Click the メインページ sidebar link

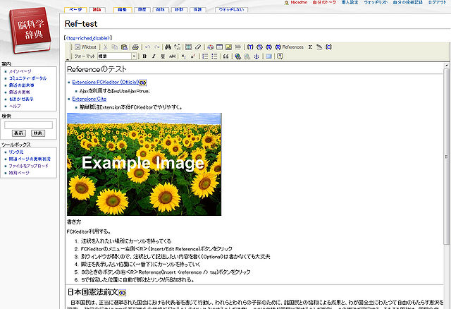(x=20, y=71)
